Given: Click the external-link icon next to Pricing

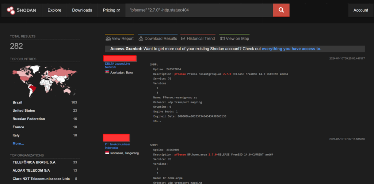Looking at the screenshot, I should point(118,11).
